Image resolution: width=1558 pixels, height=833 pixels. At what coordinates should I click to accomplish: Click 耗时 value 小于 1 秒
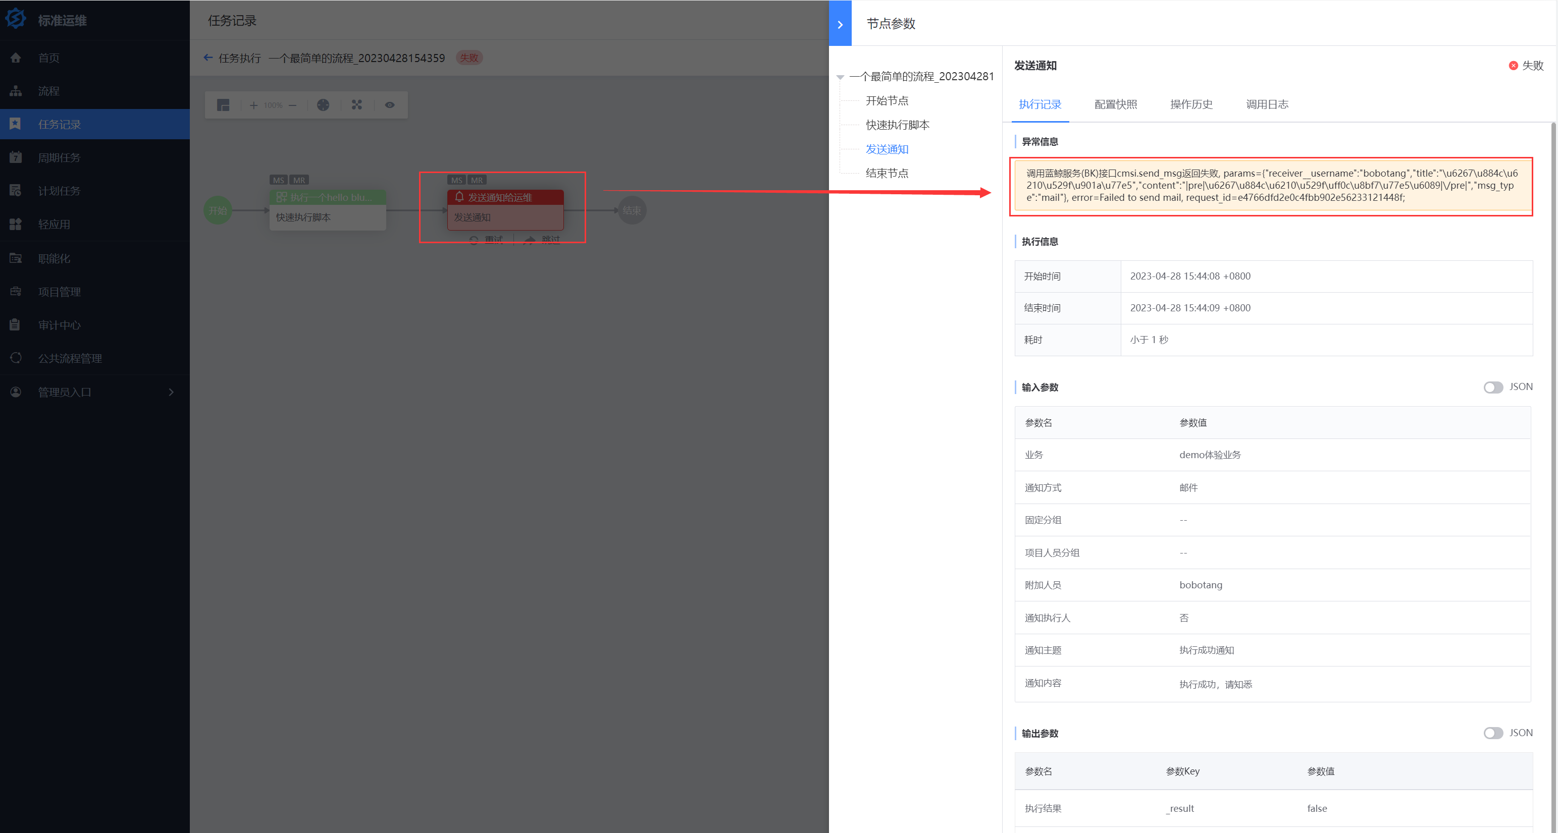[x=1149, y=340]
